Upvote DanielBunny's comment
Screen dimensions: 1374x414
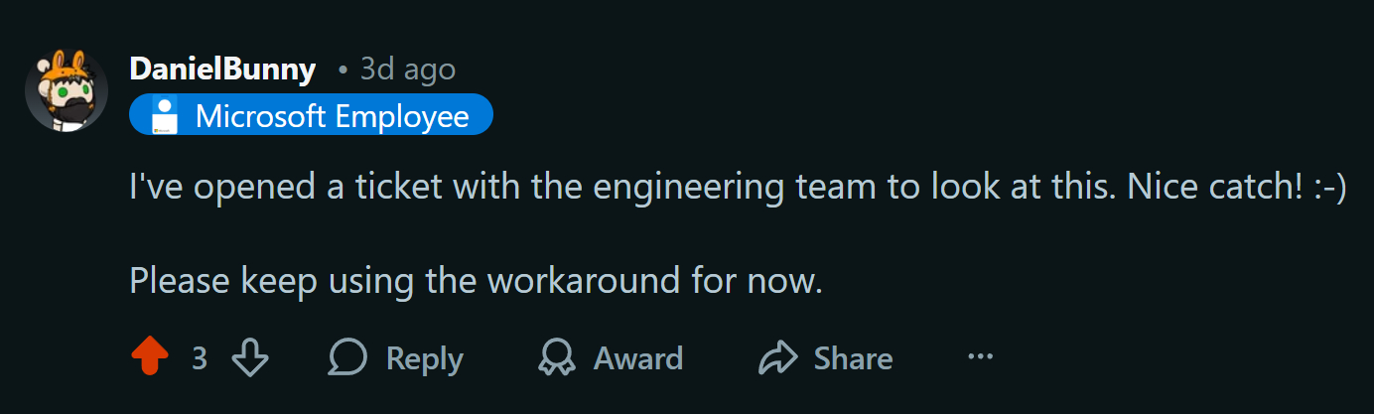tap(150, 357)
